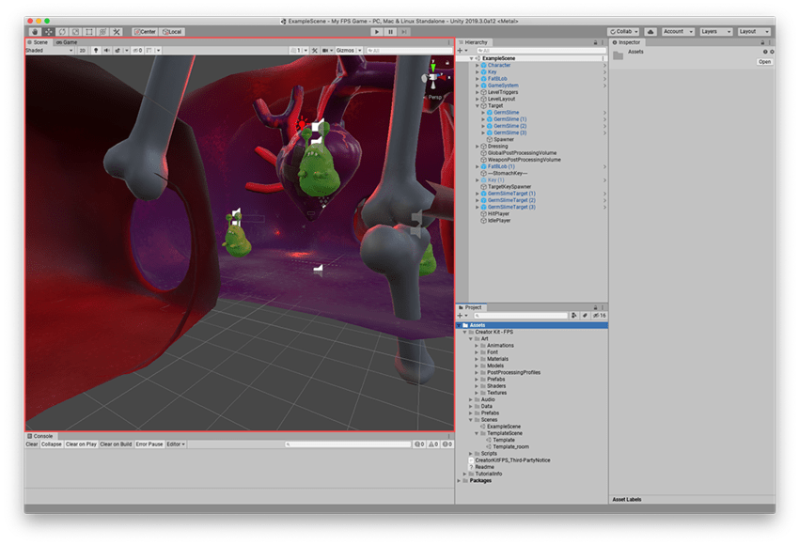Switch handle orientation with the Local toggle
The height and width of the screenshot is (545, 799).
pos(172,31)
